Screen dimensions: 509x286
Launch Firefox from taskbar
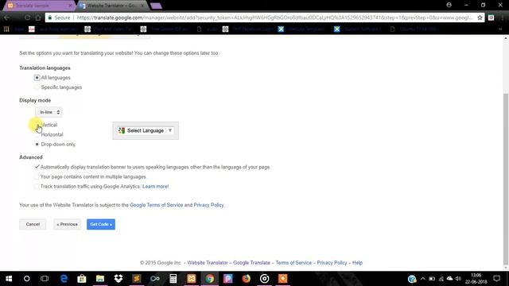[x=246, y=279]
